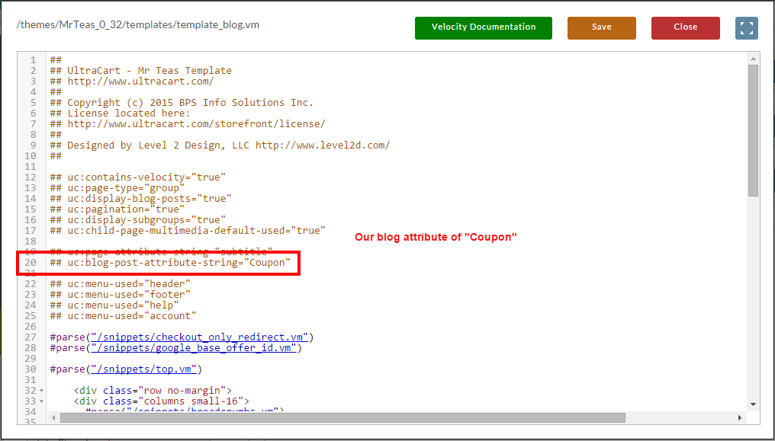Click the Copyright 2015 BPS Info line

point(182,103)
